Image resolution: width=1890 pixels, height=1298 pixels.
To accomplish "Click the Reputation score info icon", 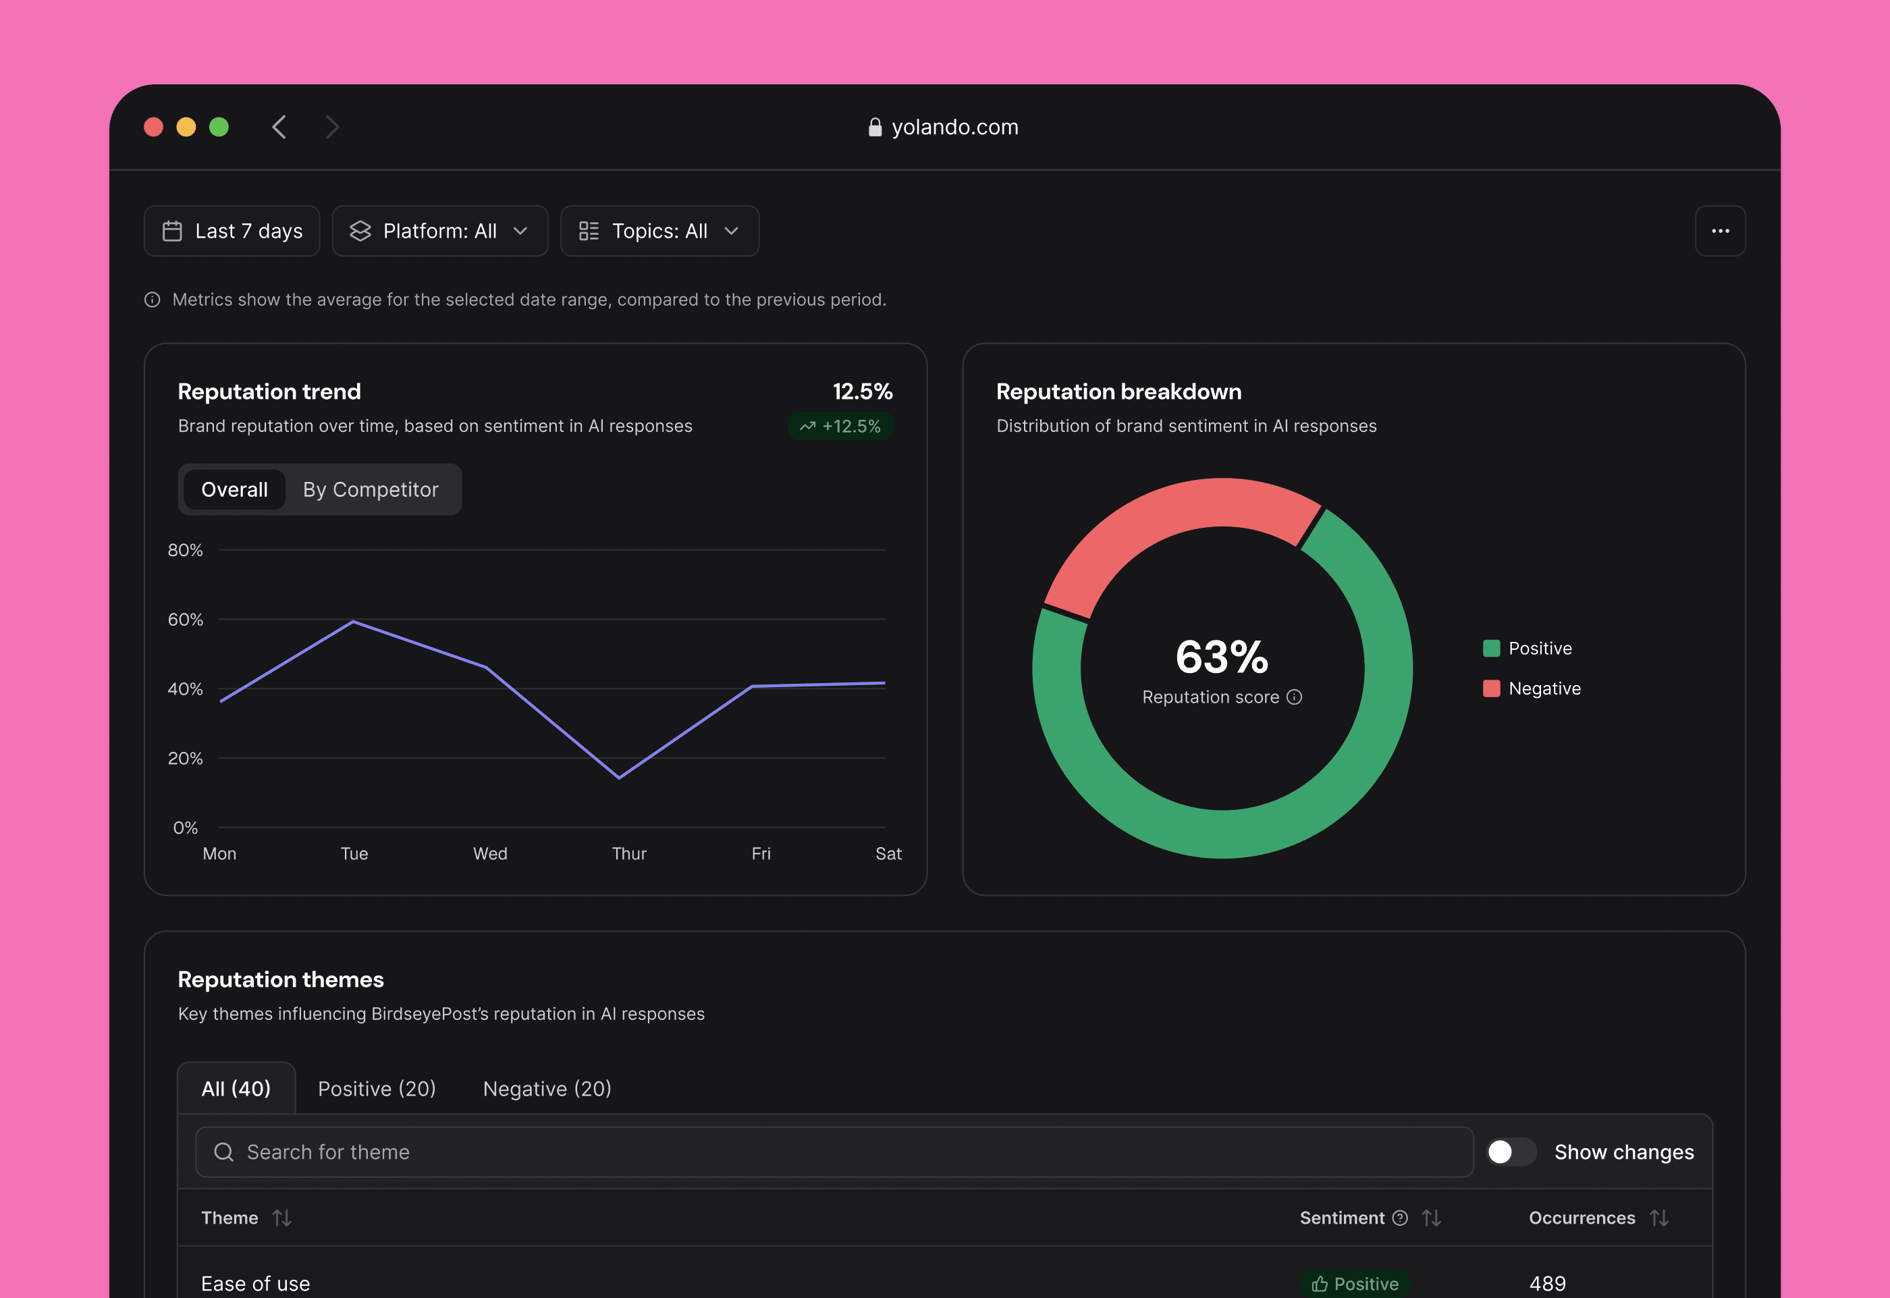I will pyautogui.click(x=1294, y=697).
